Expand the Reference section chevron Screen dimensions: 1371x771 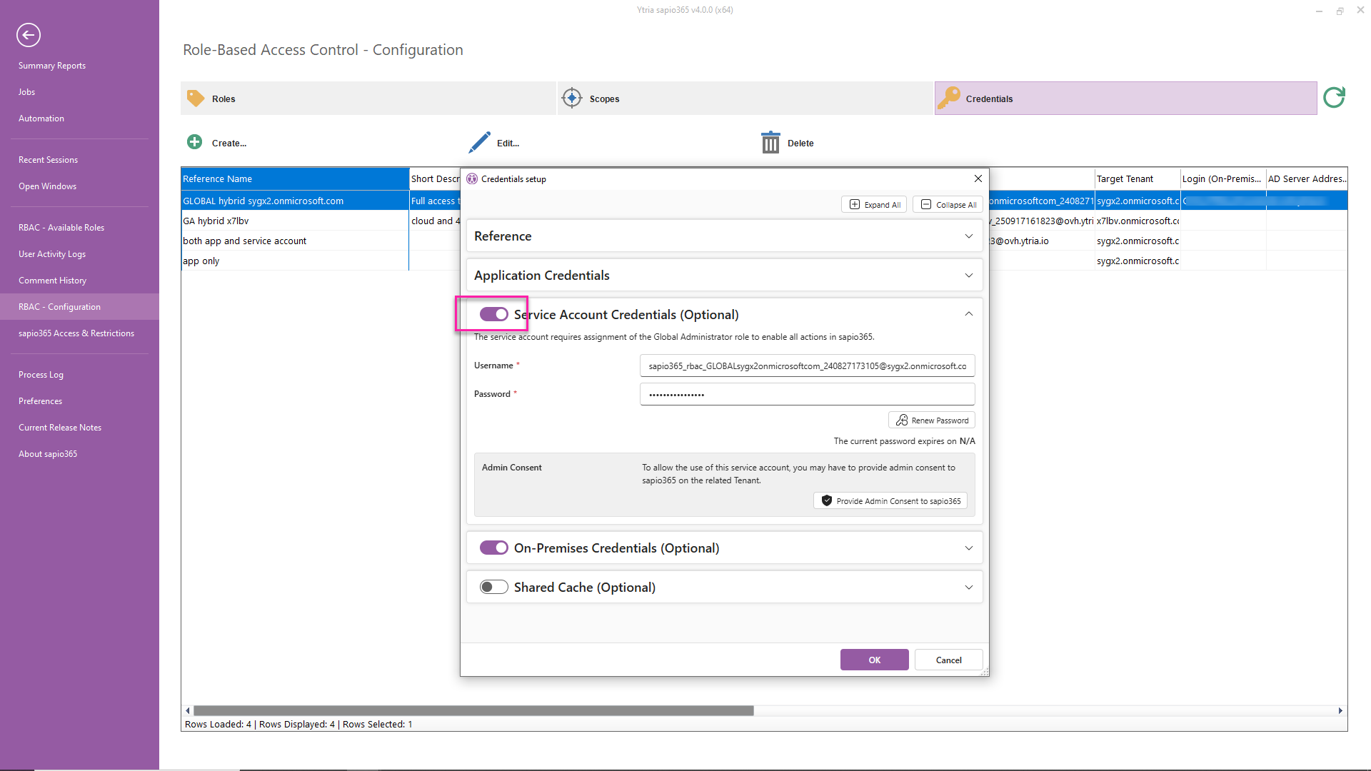coord(968,236)
